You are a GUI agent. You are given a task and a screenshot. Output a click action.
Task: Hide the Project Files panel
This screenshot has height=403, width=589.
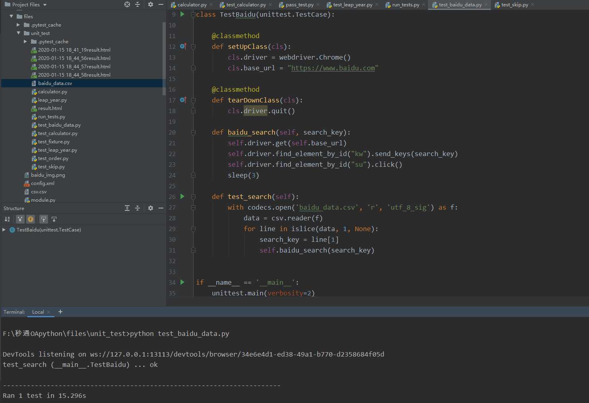pos(161,4)
